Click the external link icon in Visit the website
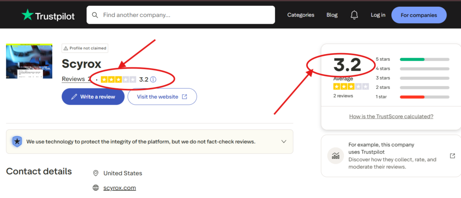 pos(184,97)
